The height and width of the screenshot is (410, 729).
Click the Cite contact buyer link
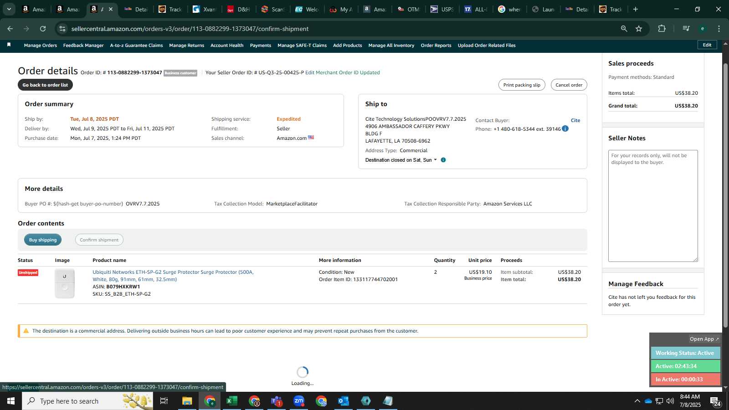pos(575,120)
